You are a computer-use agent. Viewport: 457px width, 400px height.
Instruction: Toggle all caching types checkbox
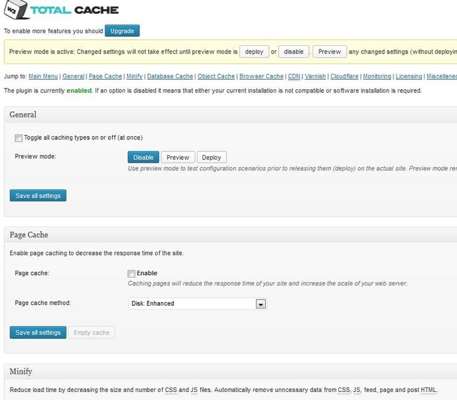18,138
